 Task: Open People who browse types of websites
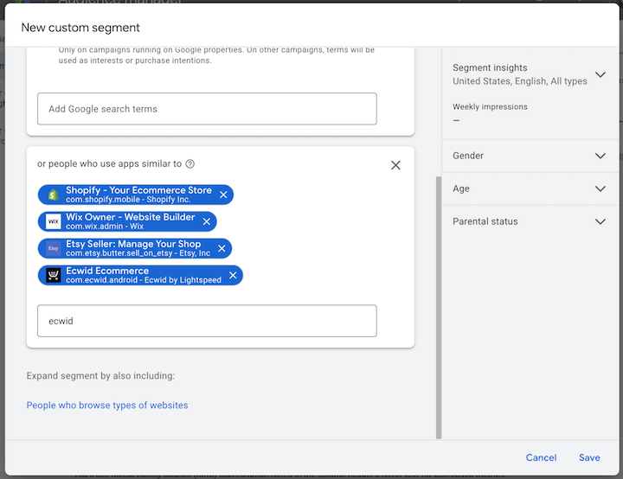click(x=107, y=406)
